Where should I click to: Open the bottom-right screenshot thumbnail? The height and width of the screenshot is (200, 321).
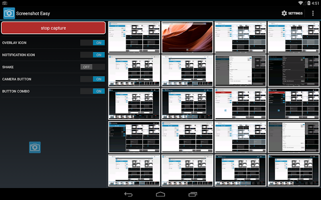click(x=293, y=170)
